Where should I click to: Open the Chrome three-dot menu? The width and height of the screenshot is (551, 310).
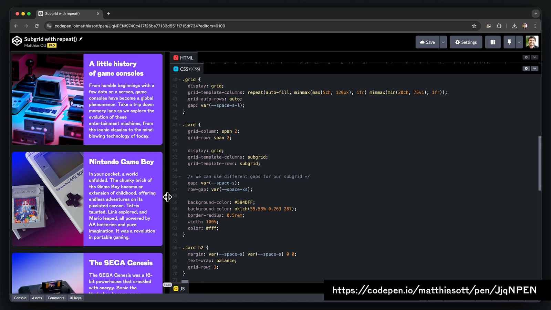535,26
